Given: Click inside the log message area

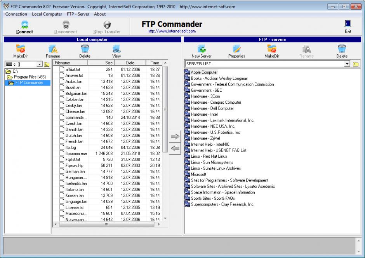Looking at the screenshot, I should (x=179, y=246).
